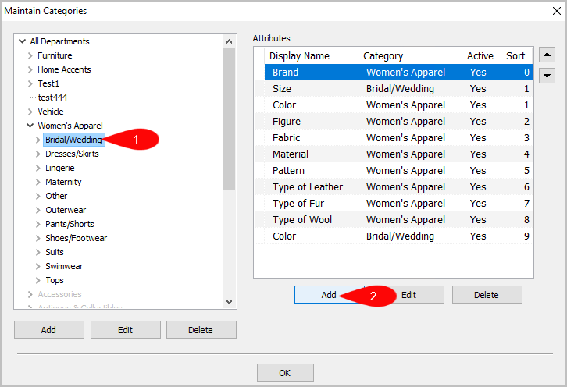The image size is (567, 387).
Task: Select the Furniture department
Action: (x=55, y=55)
